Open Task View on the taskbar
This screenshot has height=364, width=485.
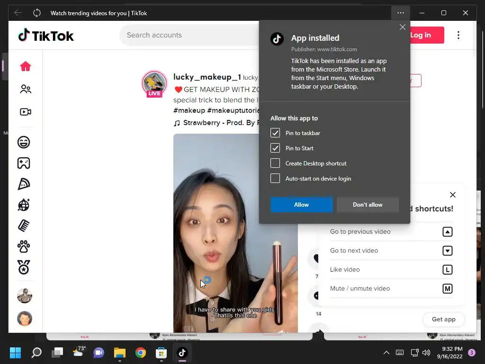pyautogui.click(x=57, y=353)
